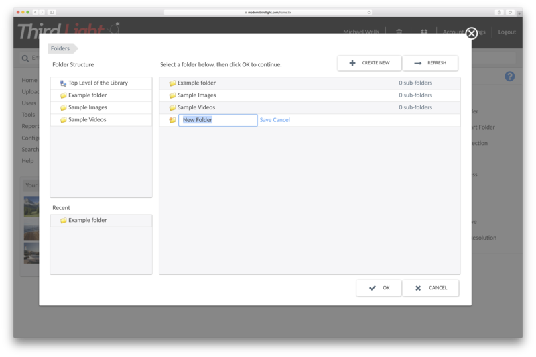This screenshot has height=357, width=536.
Task: Click browser sidebar toggle icon
Action: pos(52,12)
